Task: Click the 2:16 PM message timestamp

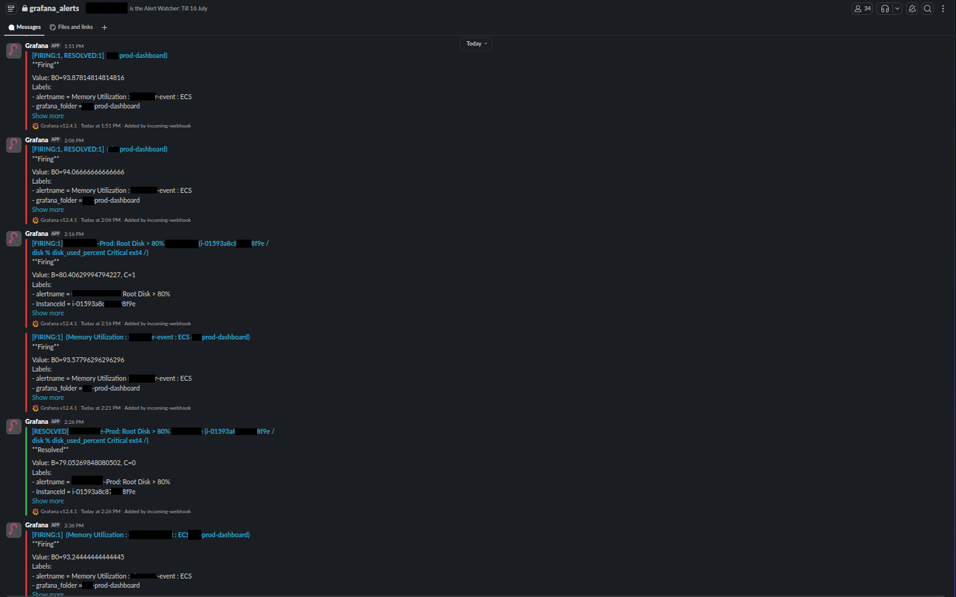Action: 74,234
